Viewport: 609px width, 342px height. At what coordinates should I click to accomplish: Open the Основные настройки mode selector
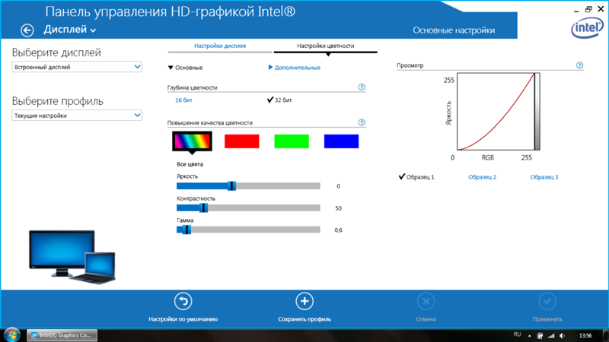[x=454, y=30]
